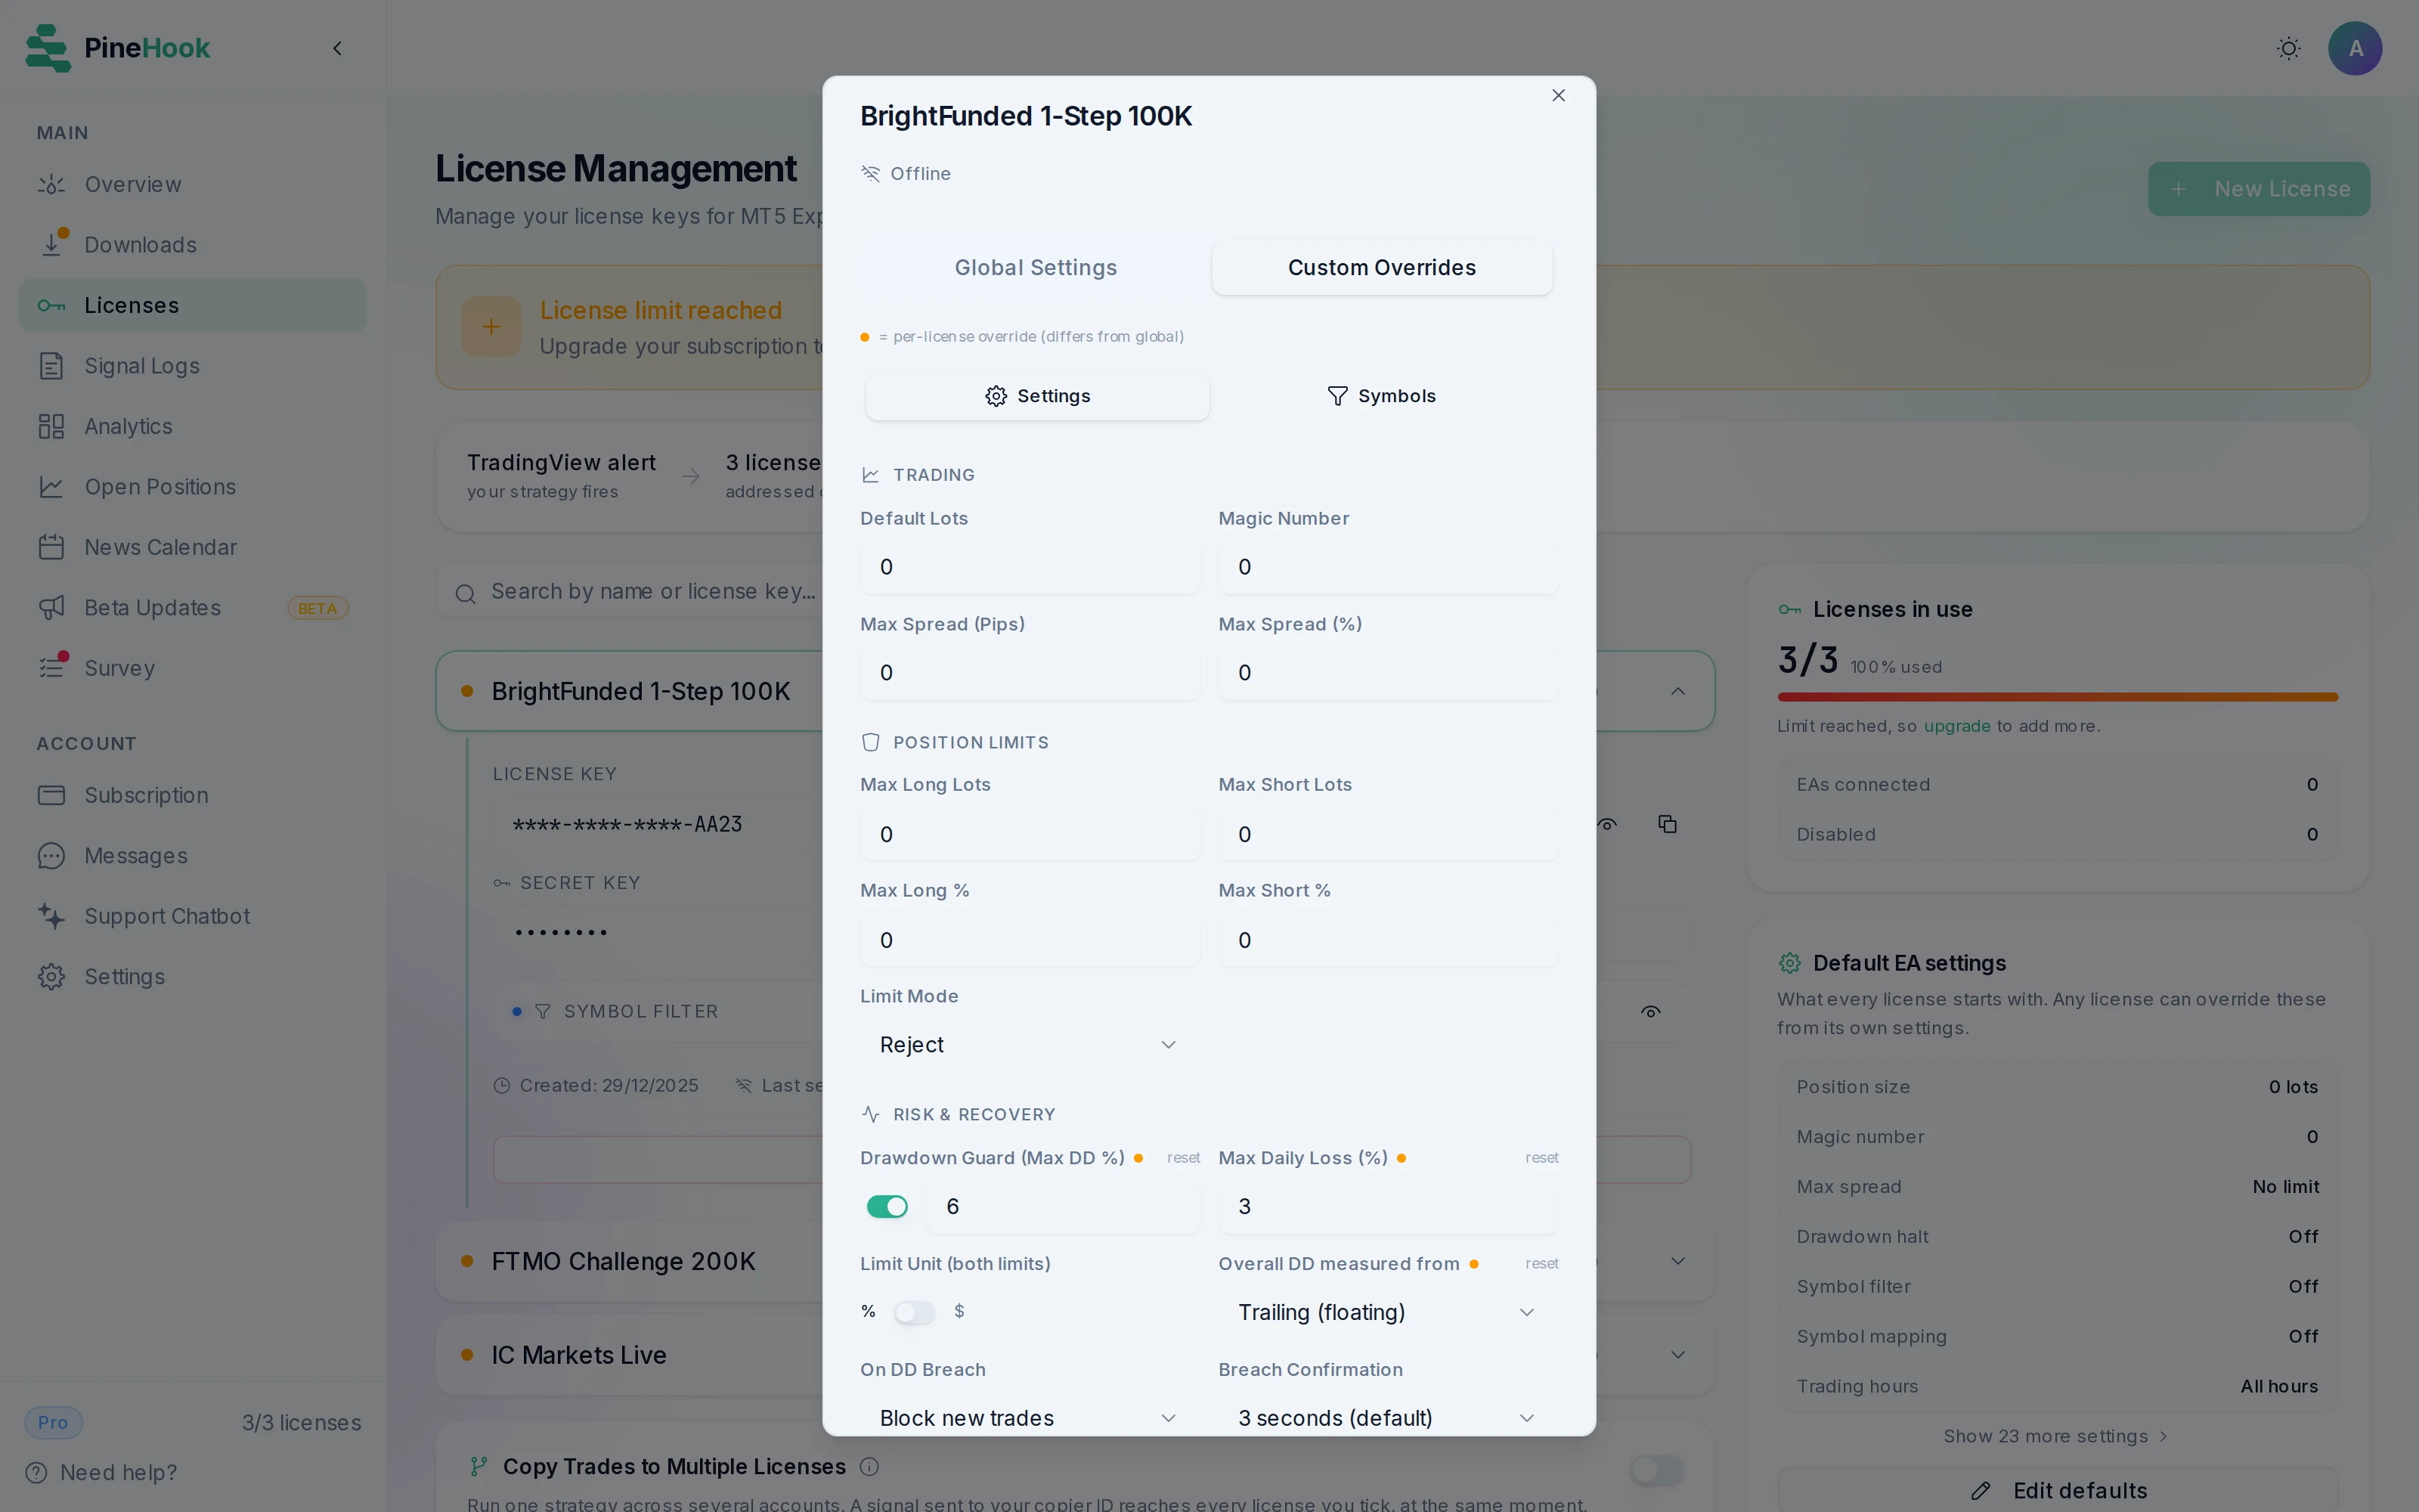The image size is (2419, 1512).
Task: Click the Analytics grid icon
Action: coord(51,426)
